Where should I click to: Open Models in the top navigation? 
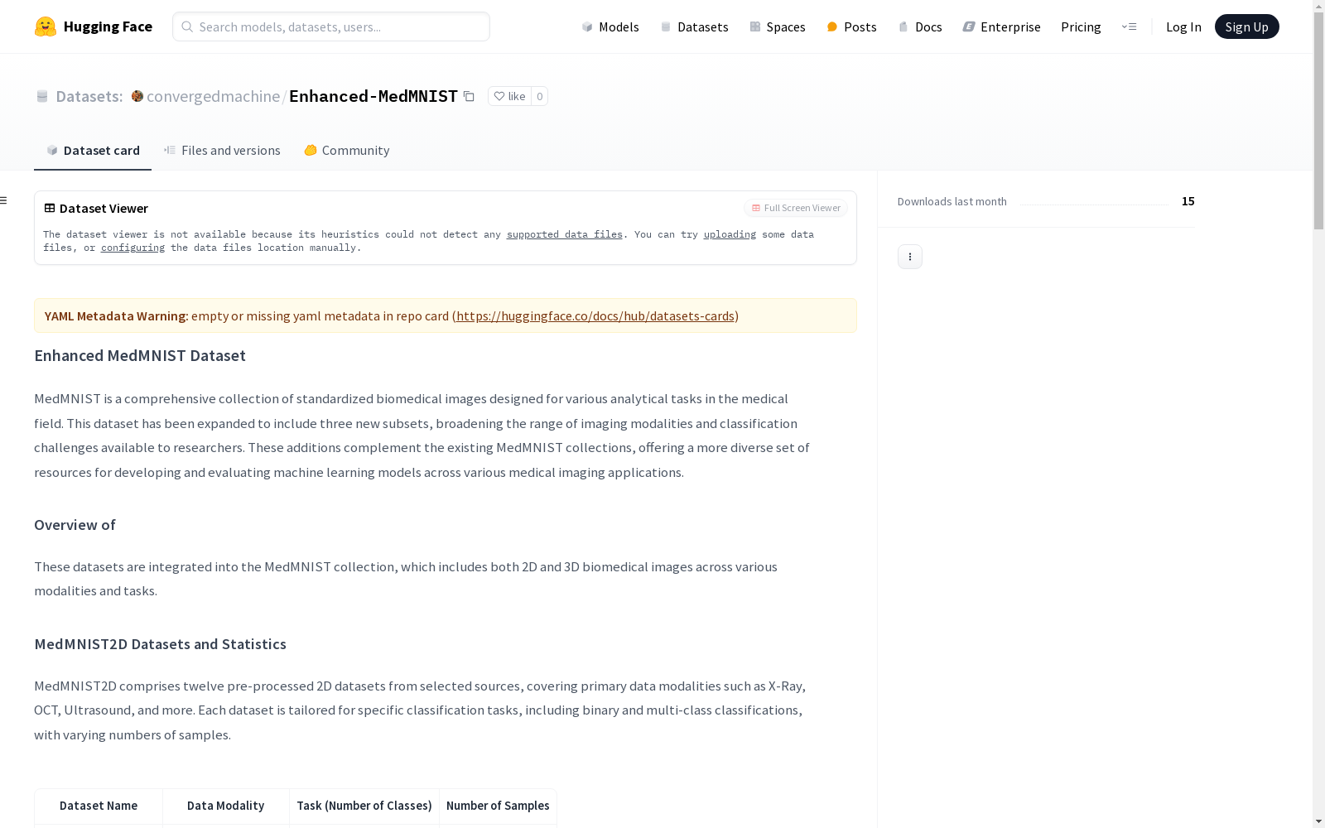[x=610, y=26]
